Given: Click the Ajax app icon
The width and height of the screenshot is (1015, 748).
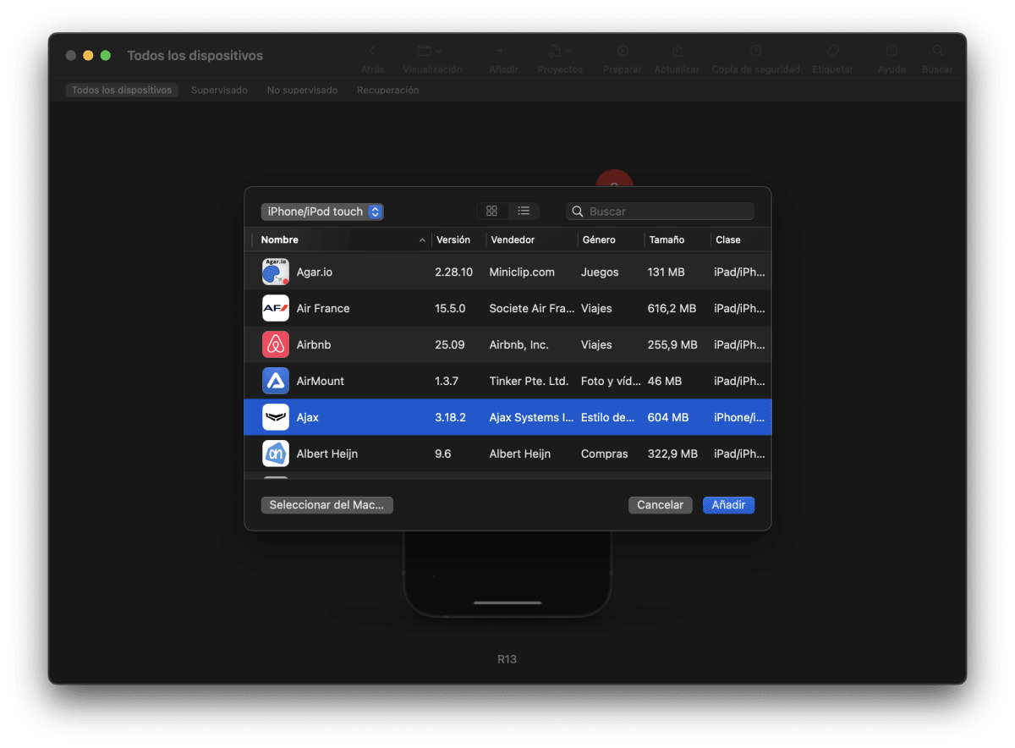Looking at the screenshot, I should point(276,417).
